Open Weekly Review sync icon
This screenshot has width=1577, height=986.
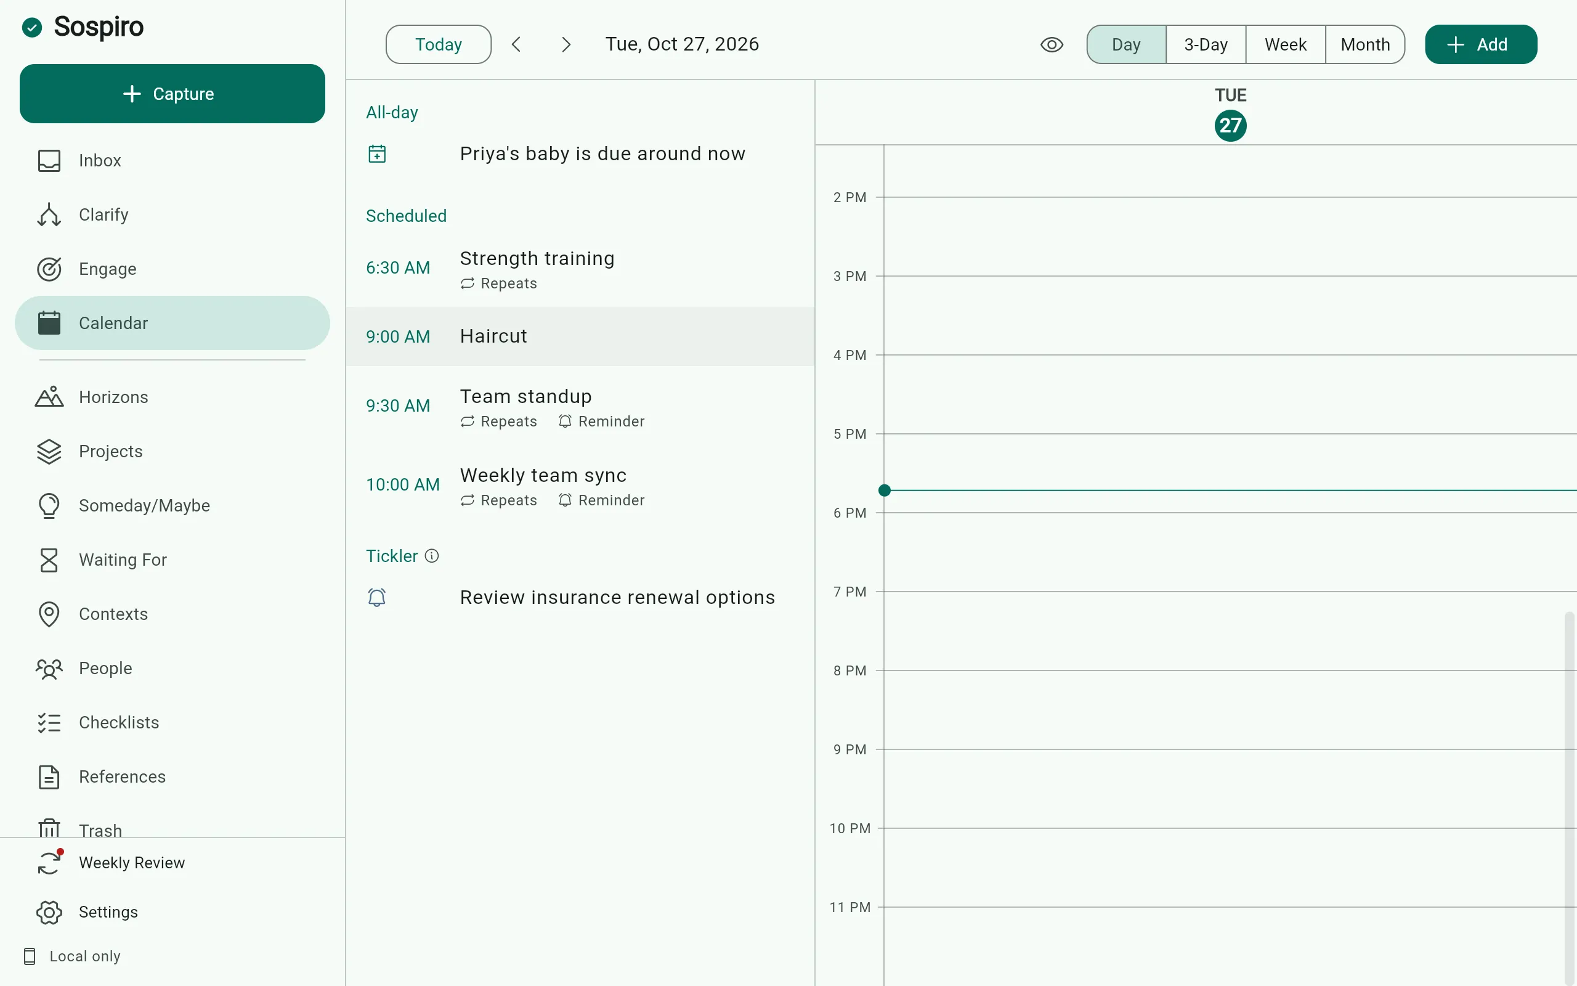click(x=49, y=863)
